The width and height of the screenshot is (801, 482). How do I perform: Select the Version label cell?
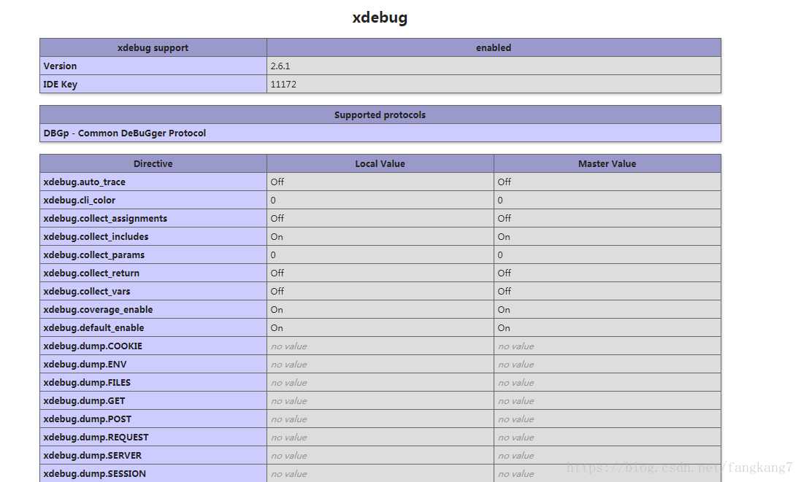click(153, 66)
